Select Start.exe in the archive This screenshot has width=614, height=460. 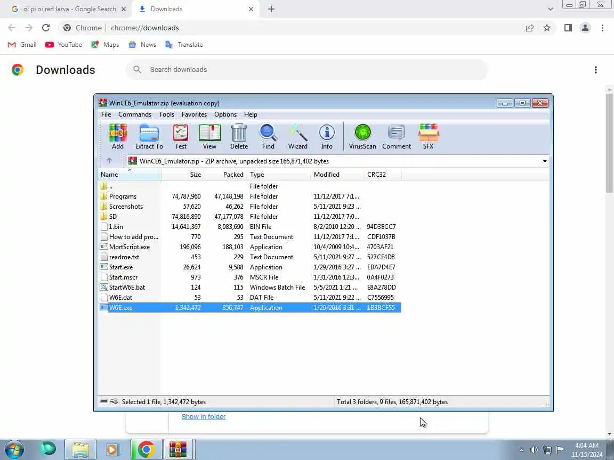249,268
